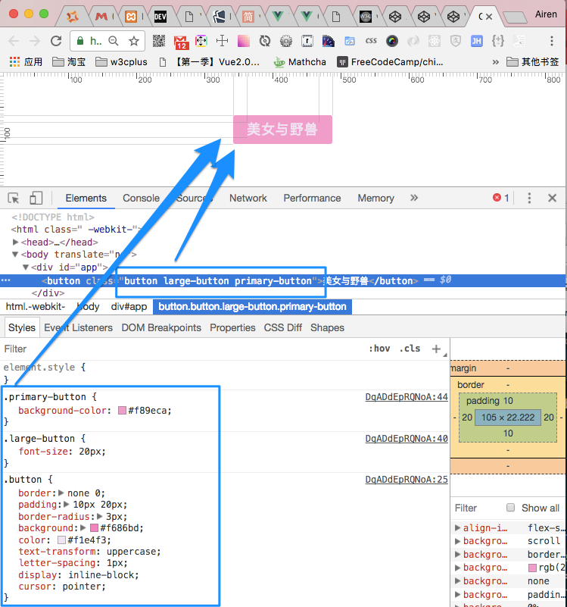
Task: Open the round color wheel extension
Action: [x=392, y=41]
